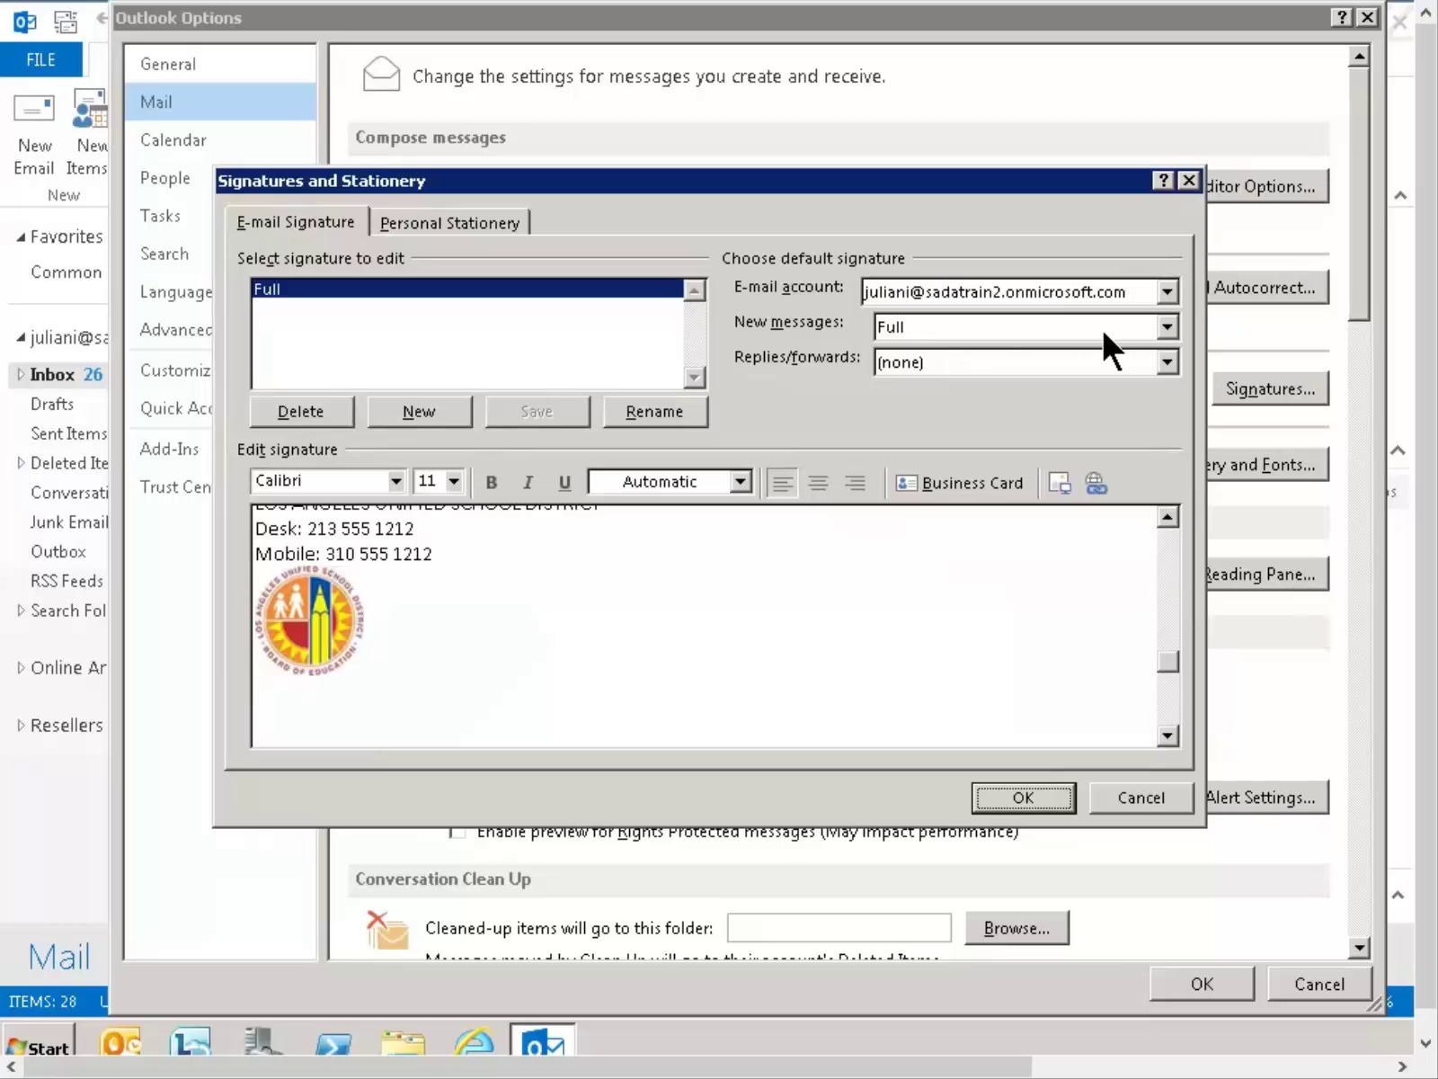Select Calendar in the Options sidebar

(173, 140)
